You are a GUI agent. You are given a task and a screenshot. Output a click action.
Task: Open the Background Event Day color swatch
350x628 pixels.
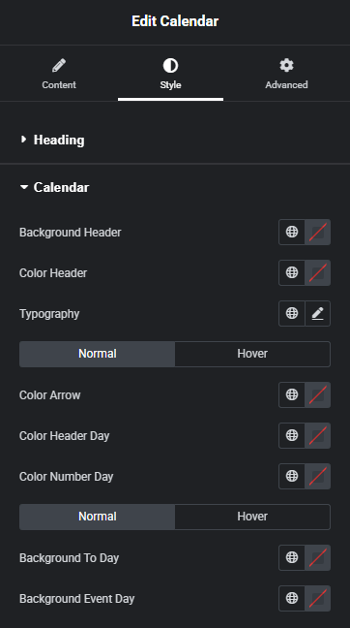pos(318,598)
